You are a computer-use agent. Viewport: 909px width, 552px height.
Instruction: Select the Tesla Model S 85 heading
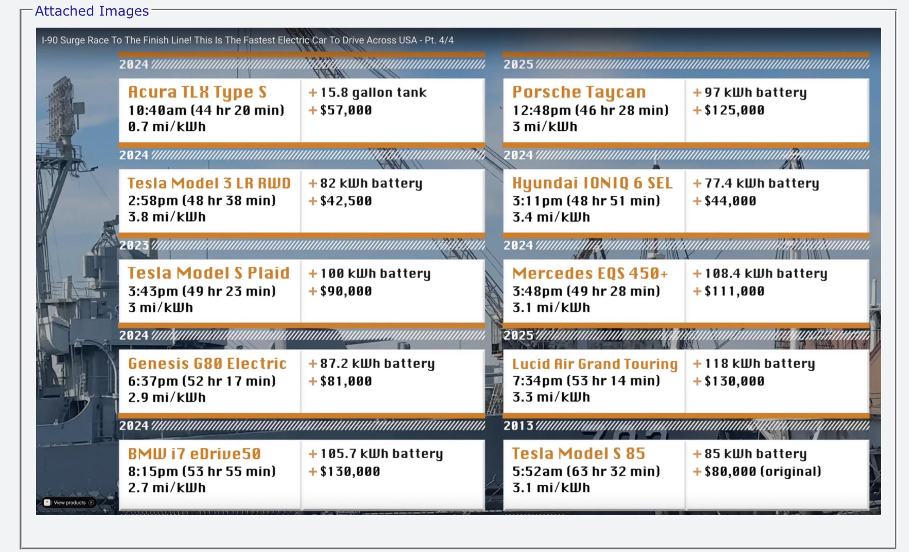click(579, 453)
